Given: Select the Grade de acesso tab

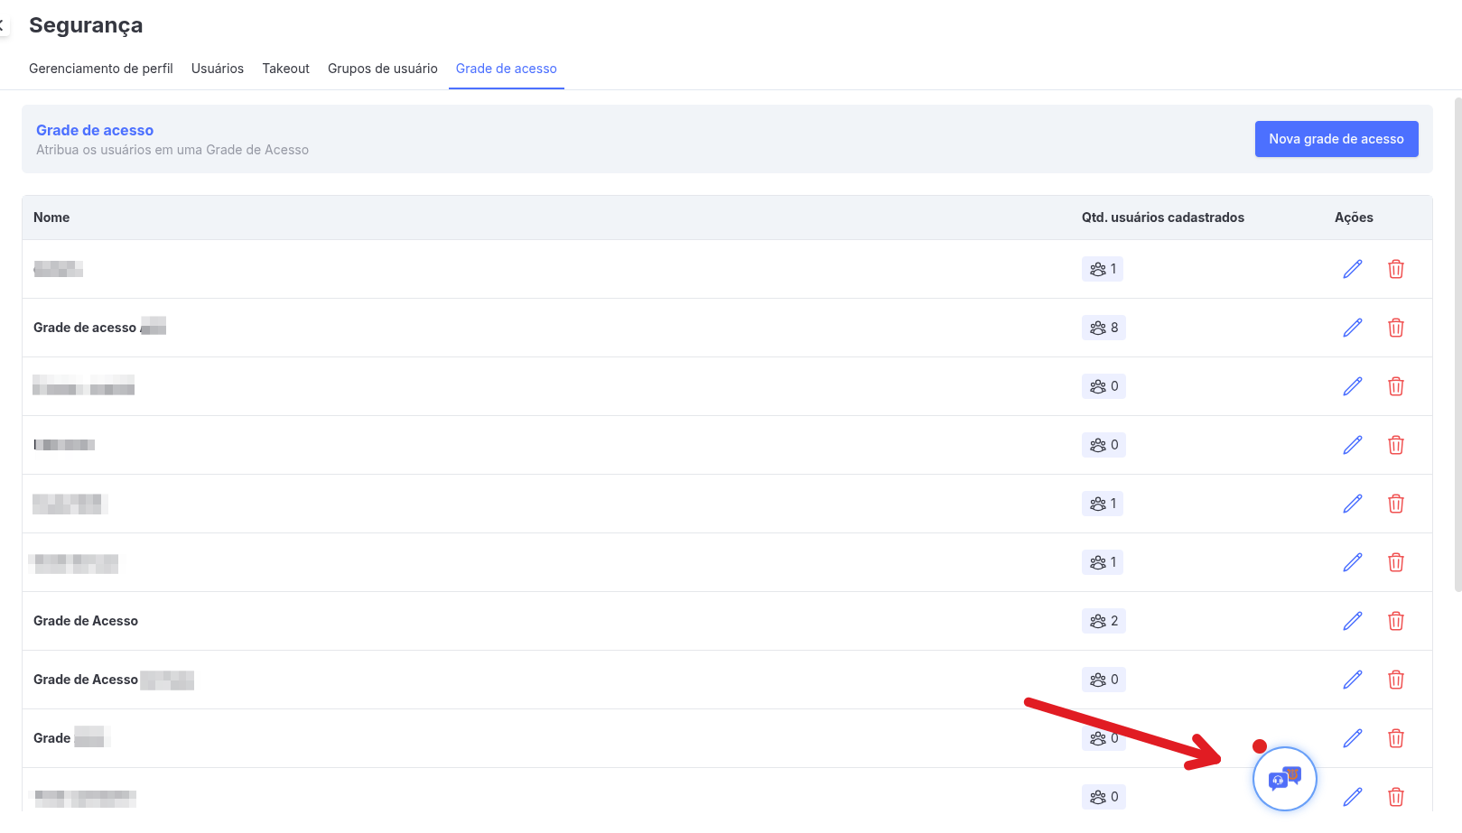Looking at the screenshot, I should click(x=506, y=69).
